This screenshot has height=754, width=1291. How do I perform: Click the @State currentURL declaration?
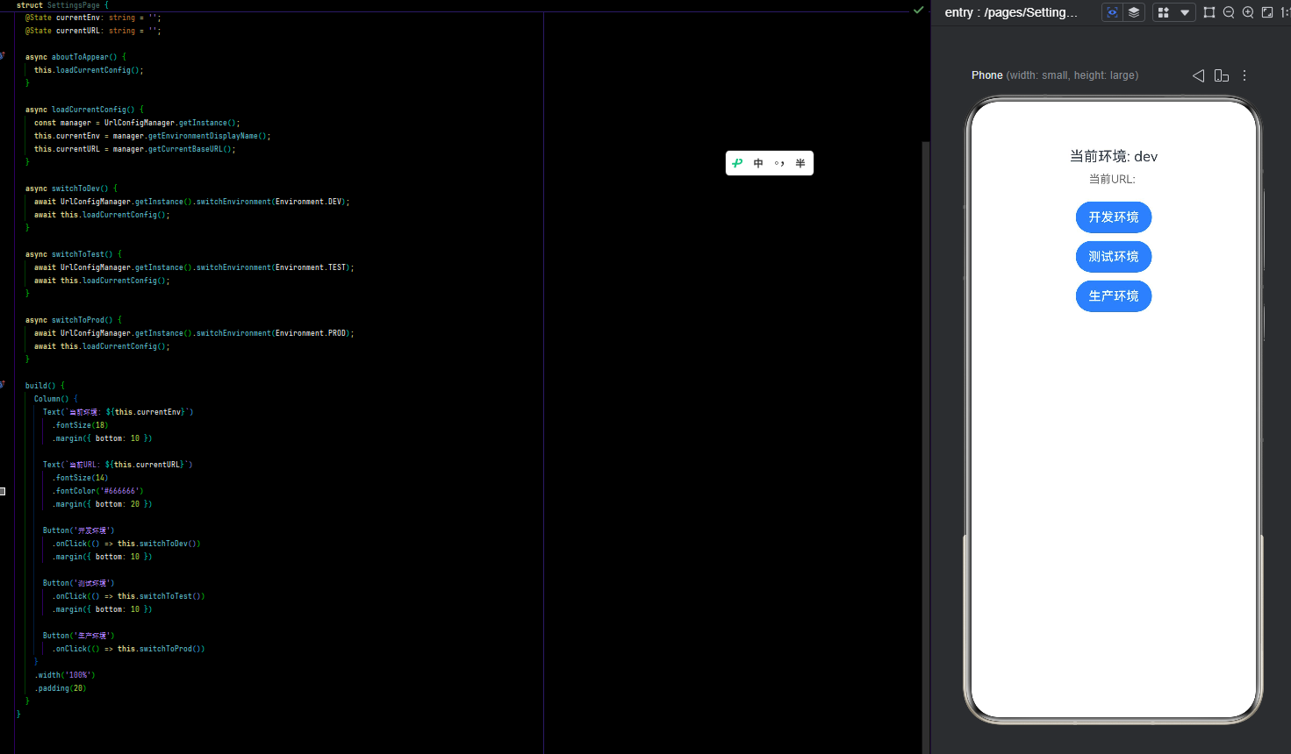pyautogui.click(x=93, y=31)
